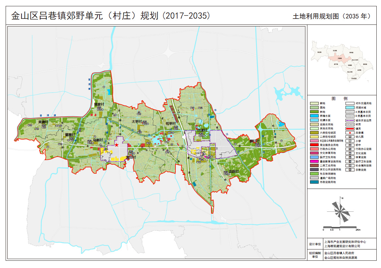Viewport: 381px width, 268px height.
Task: Click the 商业服务业用地 red swatch
Action: tap(314, 145)
